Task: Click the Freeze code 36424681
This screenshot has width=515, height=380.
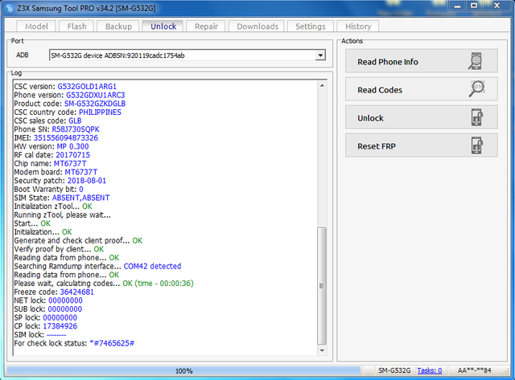Action: [77, 292]
